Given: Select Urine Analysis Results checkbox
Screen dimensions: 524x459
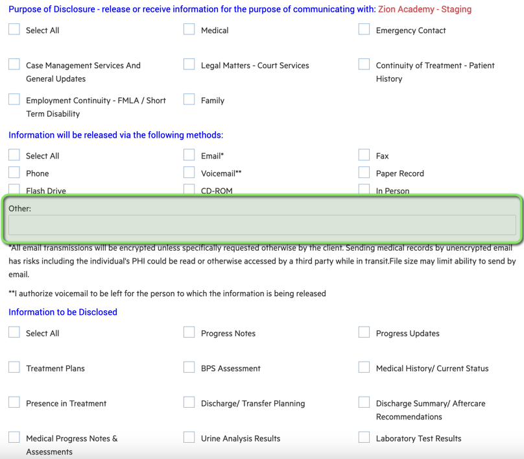Looking at the screenshot, I should click(x=189, y=438).
